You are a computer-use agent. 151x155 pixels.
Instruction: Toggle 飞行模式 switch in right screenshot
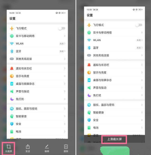139,25
